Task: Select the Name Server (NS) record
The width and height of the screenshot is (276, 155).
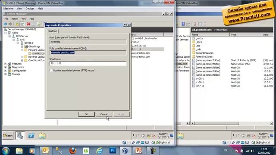Action: [x=232, y=64]
